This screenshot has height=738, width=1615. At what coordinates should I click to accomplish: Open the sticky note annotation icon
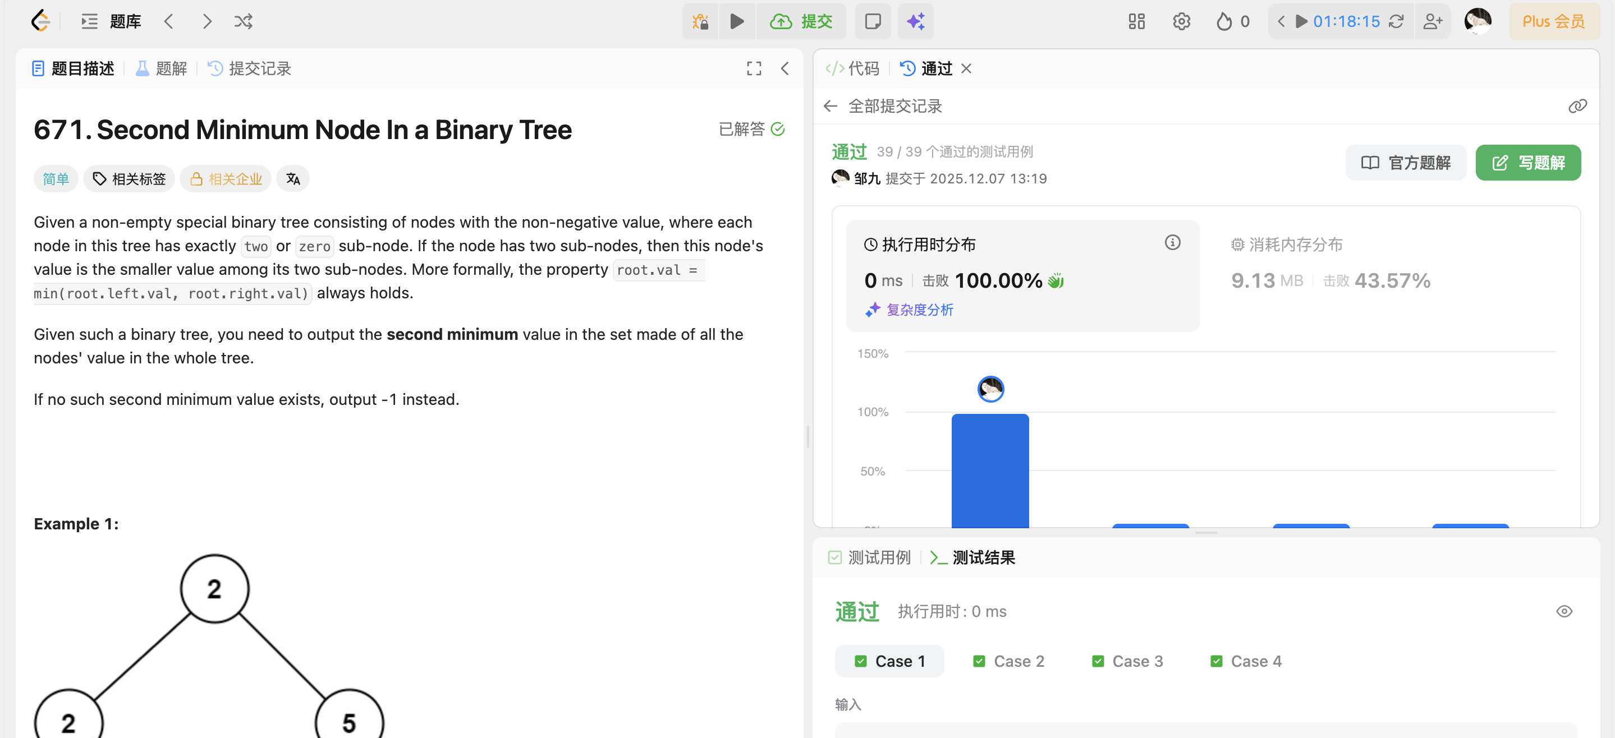click(873, 21)
